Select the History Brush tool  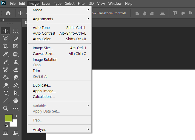tap(5, 70)
